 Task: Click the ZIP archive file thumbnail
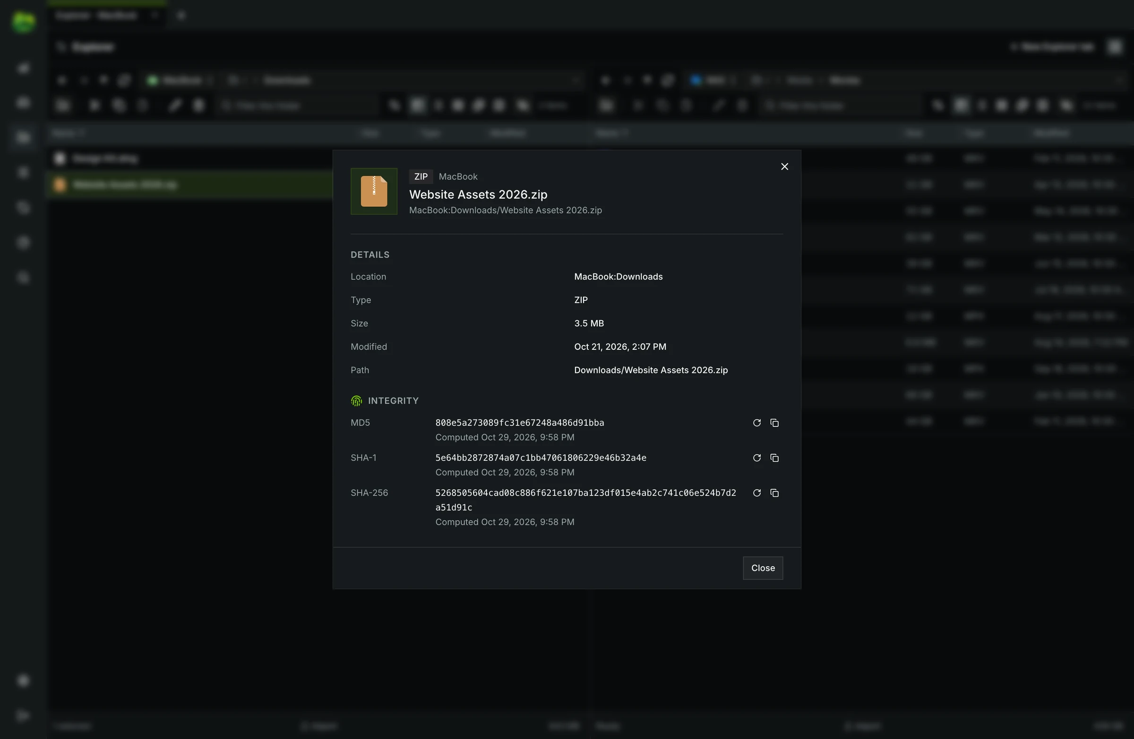pos(374,191)
